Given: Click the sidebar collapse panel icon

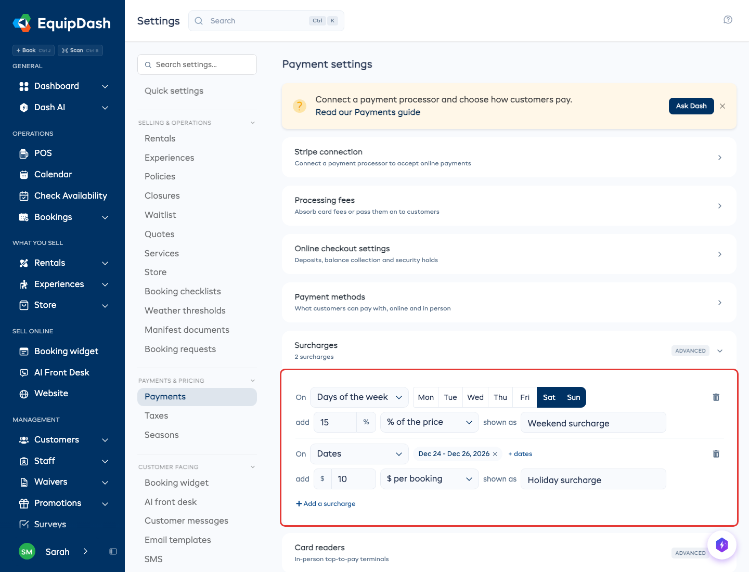Looking at the screenshot, I should 113,552.
